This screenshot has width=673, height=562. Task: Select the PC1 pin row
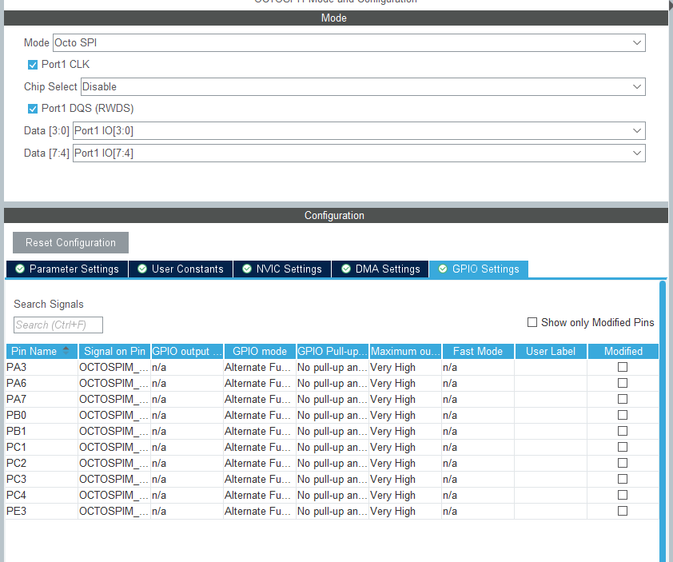pyautogui.click(x=333, y=448)
